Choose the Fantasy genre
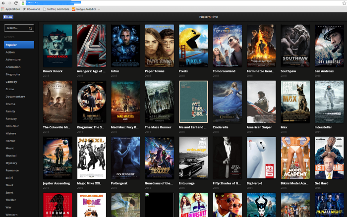Screen dimensions: 347x217 11,118
